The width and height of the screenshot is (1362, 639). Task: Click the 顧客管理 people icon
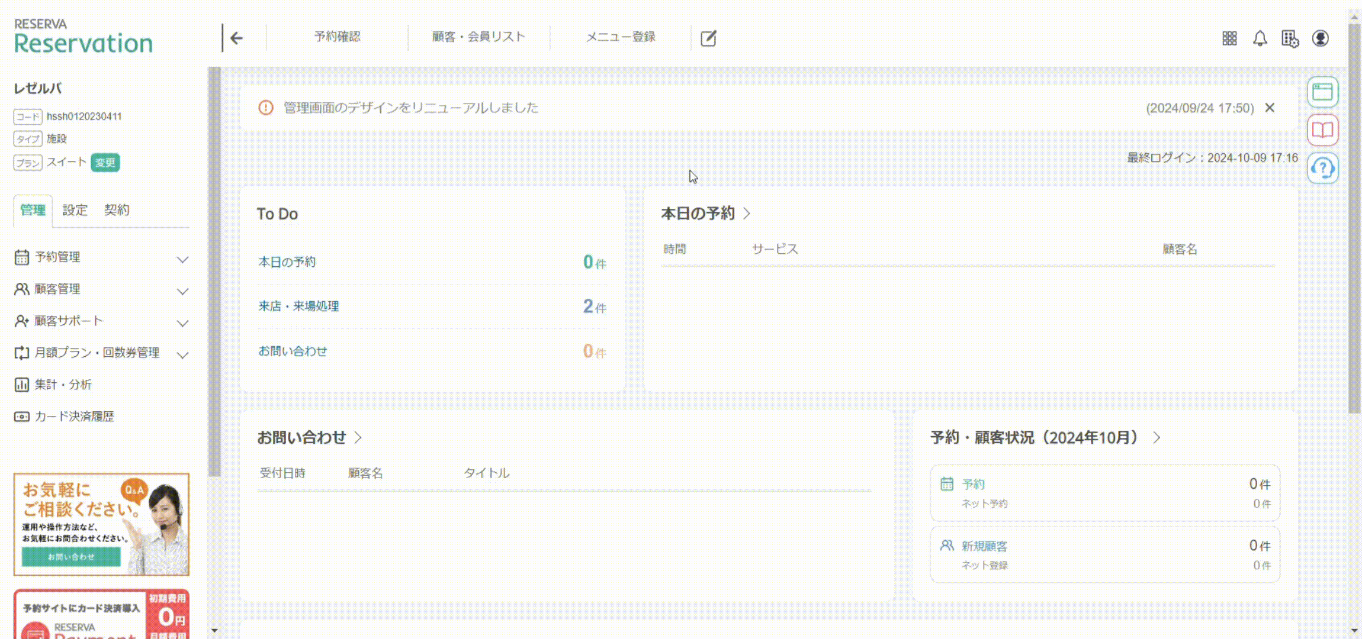point(21,289)
